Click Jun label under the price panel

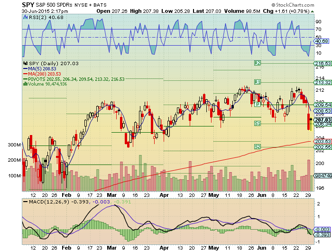(261, 195)
